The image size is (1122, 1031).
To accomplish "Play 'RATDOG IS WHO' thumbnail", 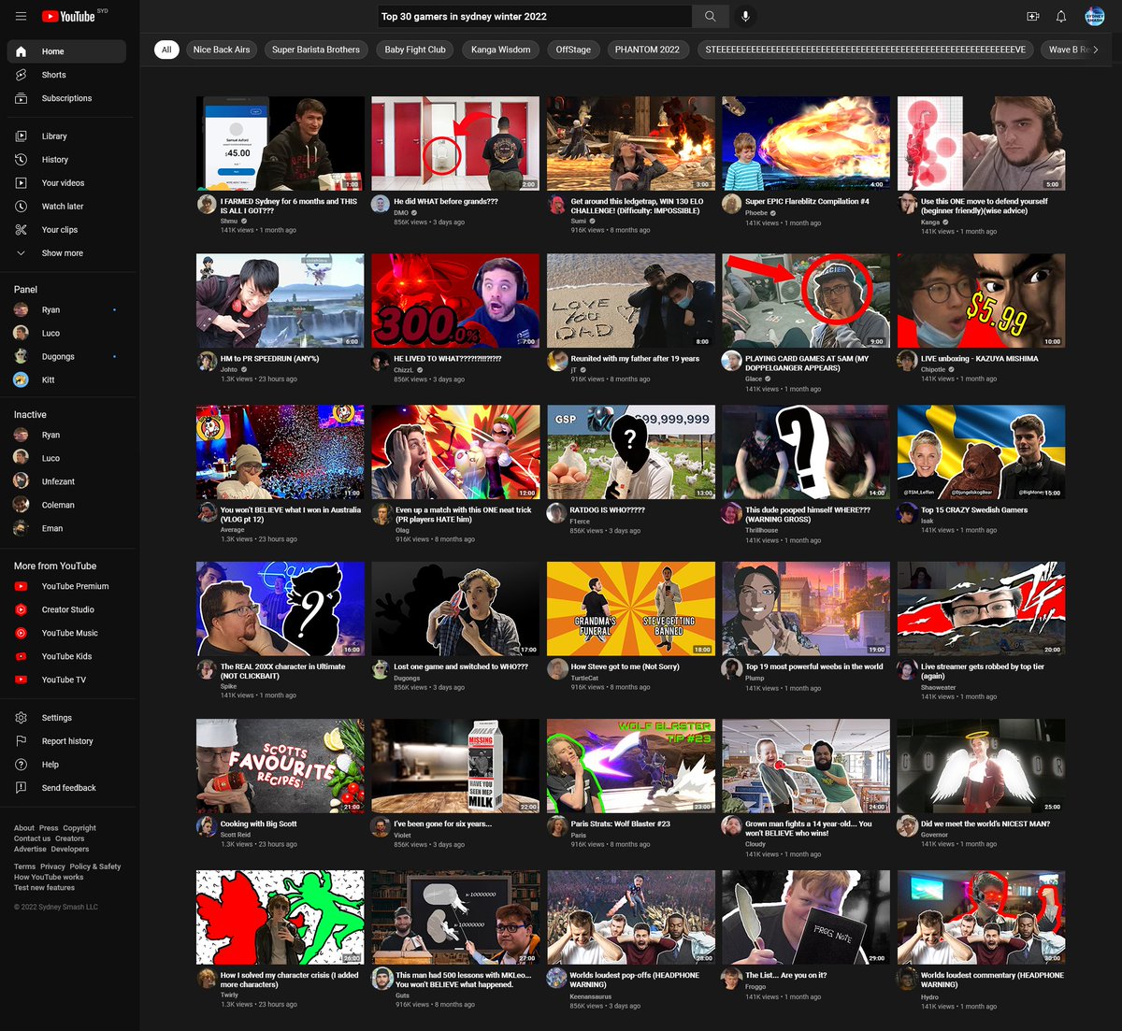I will tap(631, 451).
